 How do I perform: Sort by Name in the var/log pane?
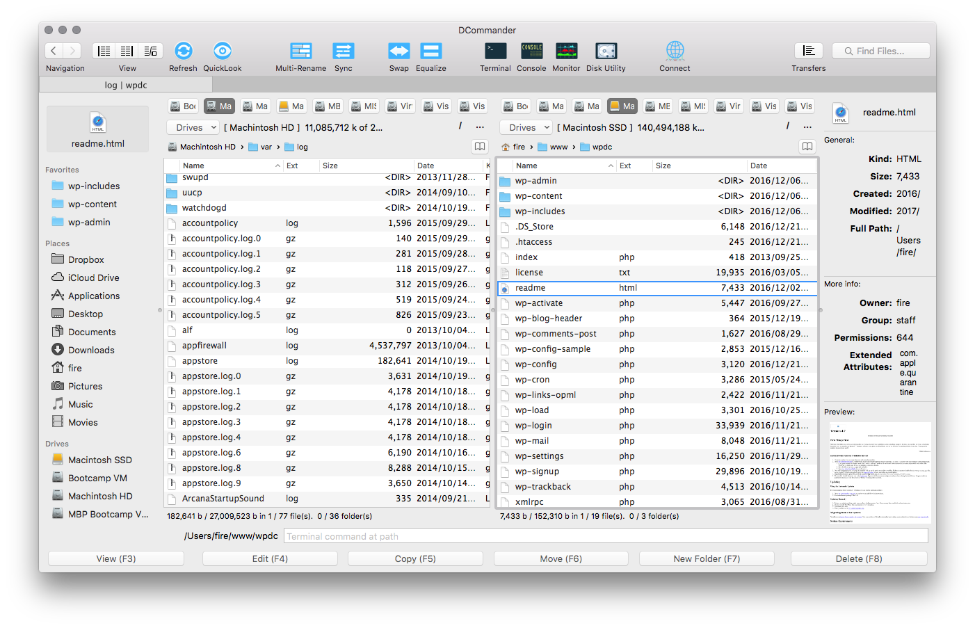(x=231, y=166)
